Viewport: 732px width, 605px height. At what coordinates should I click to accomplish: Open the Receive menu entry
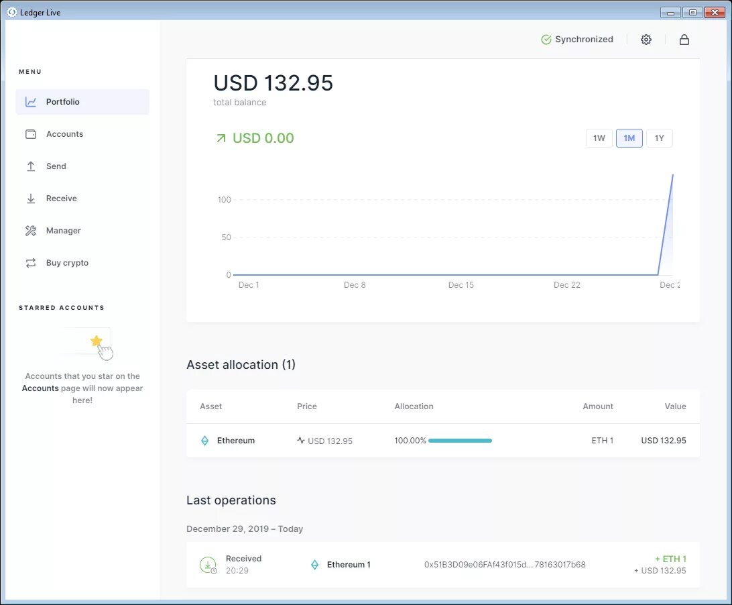point(82,199)
